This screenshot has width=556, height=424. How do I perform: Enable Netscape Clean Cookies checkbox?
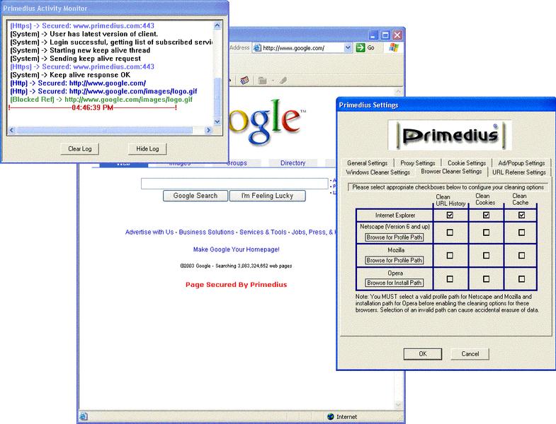tap(486, 232)
